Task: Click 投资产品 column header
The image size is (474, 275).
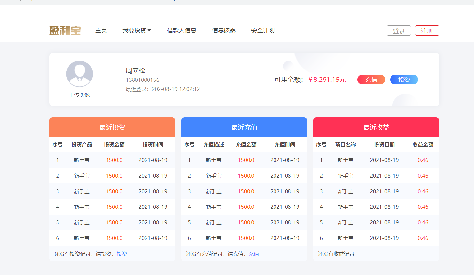Action: pos(82,144)
